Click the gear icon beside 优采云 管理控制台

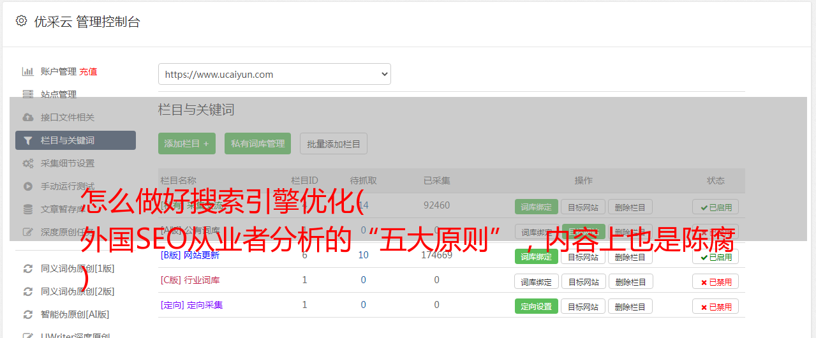[21, 21]
